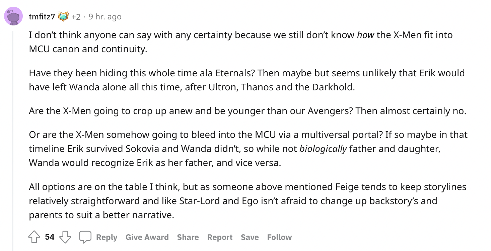Viewport: 491px width, 251px height.
Task: Downvote the comment with the down arrow
Action: pos(65,237)
